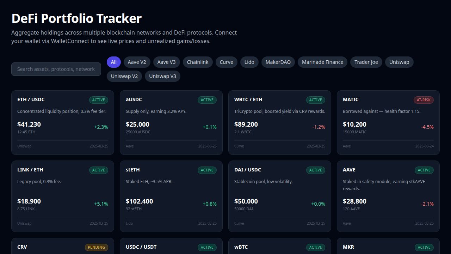Filter by Aave V2 protocol

pyautogui.click(x=137, y=62)
